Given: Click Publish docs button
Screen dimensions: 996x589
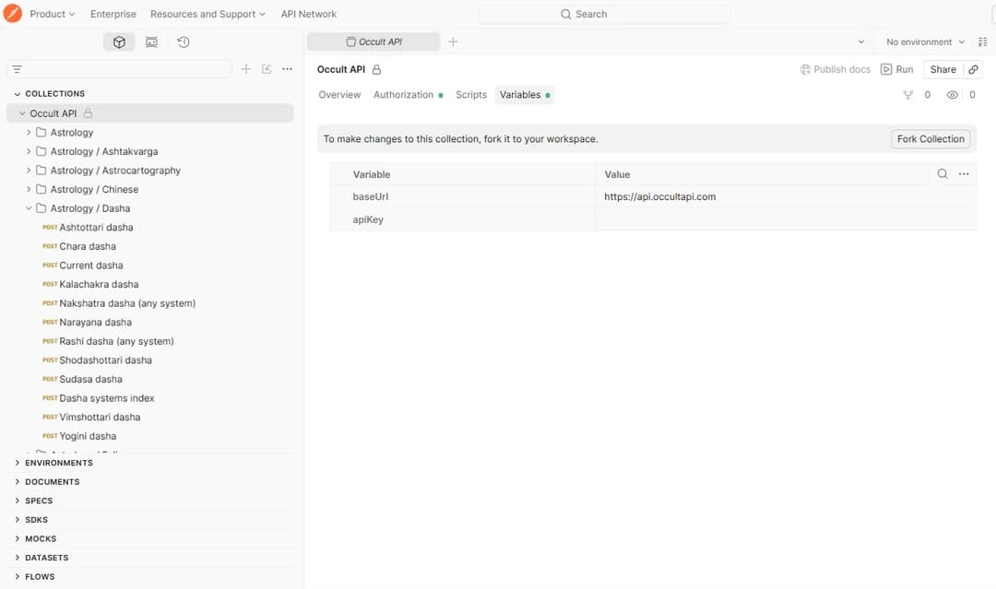Looking at the screenshot, I should click(836, 69).
